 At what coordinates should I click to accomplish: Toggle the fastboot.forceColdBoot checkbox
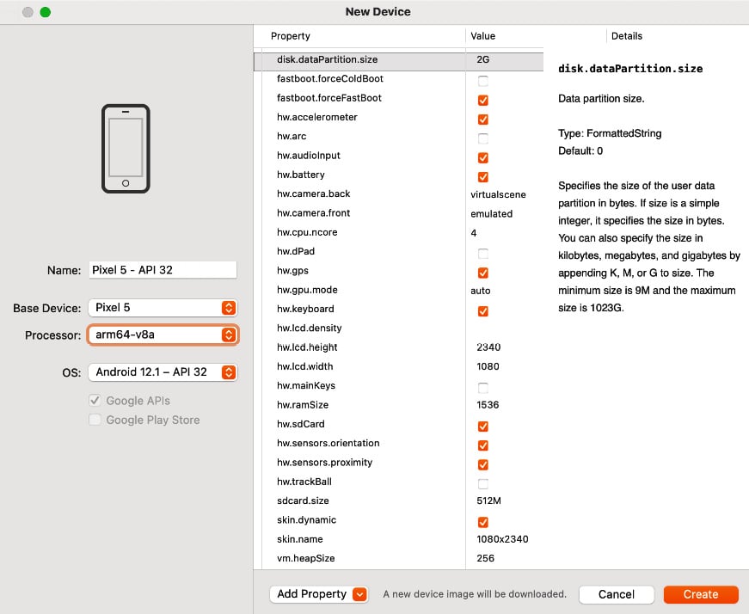(x=483, y=81)
